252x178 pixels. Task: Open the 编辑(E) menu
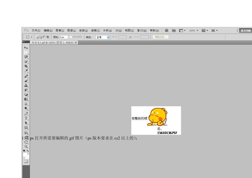[x=48, y=30]
